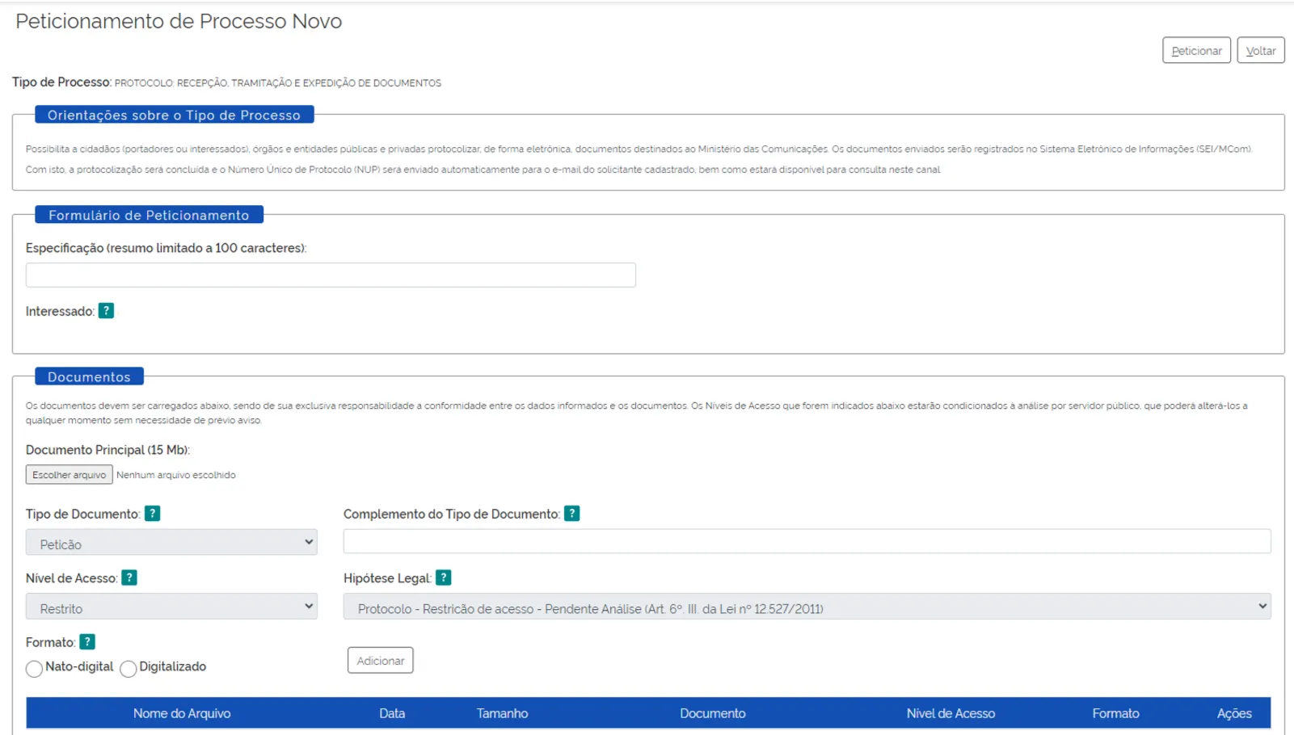Click the Ações column header
This screenshot has width=1294, height=735.
click(x=1233, y=713)
